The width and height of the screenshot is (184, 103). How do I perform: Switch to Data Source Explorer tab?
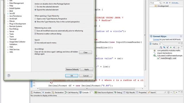[x=104, y=92]
